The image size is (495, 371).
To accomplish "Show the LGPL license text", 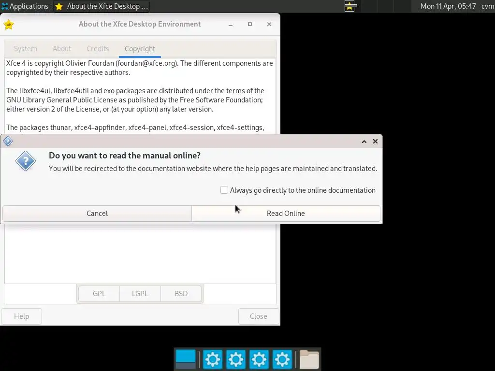I will coord(140,293).
